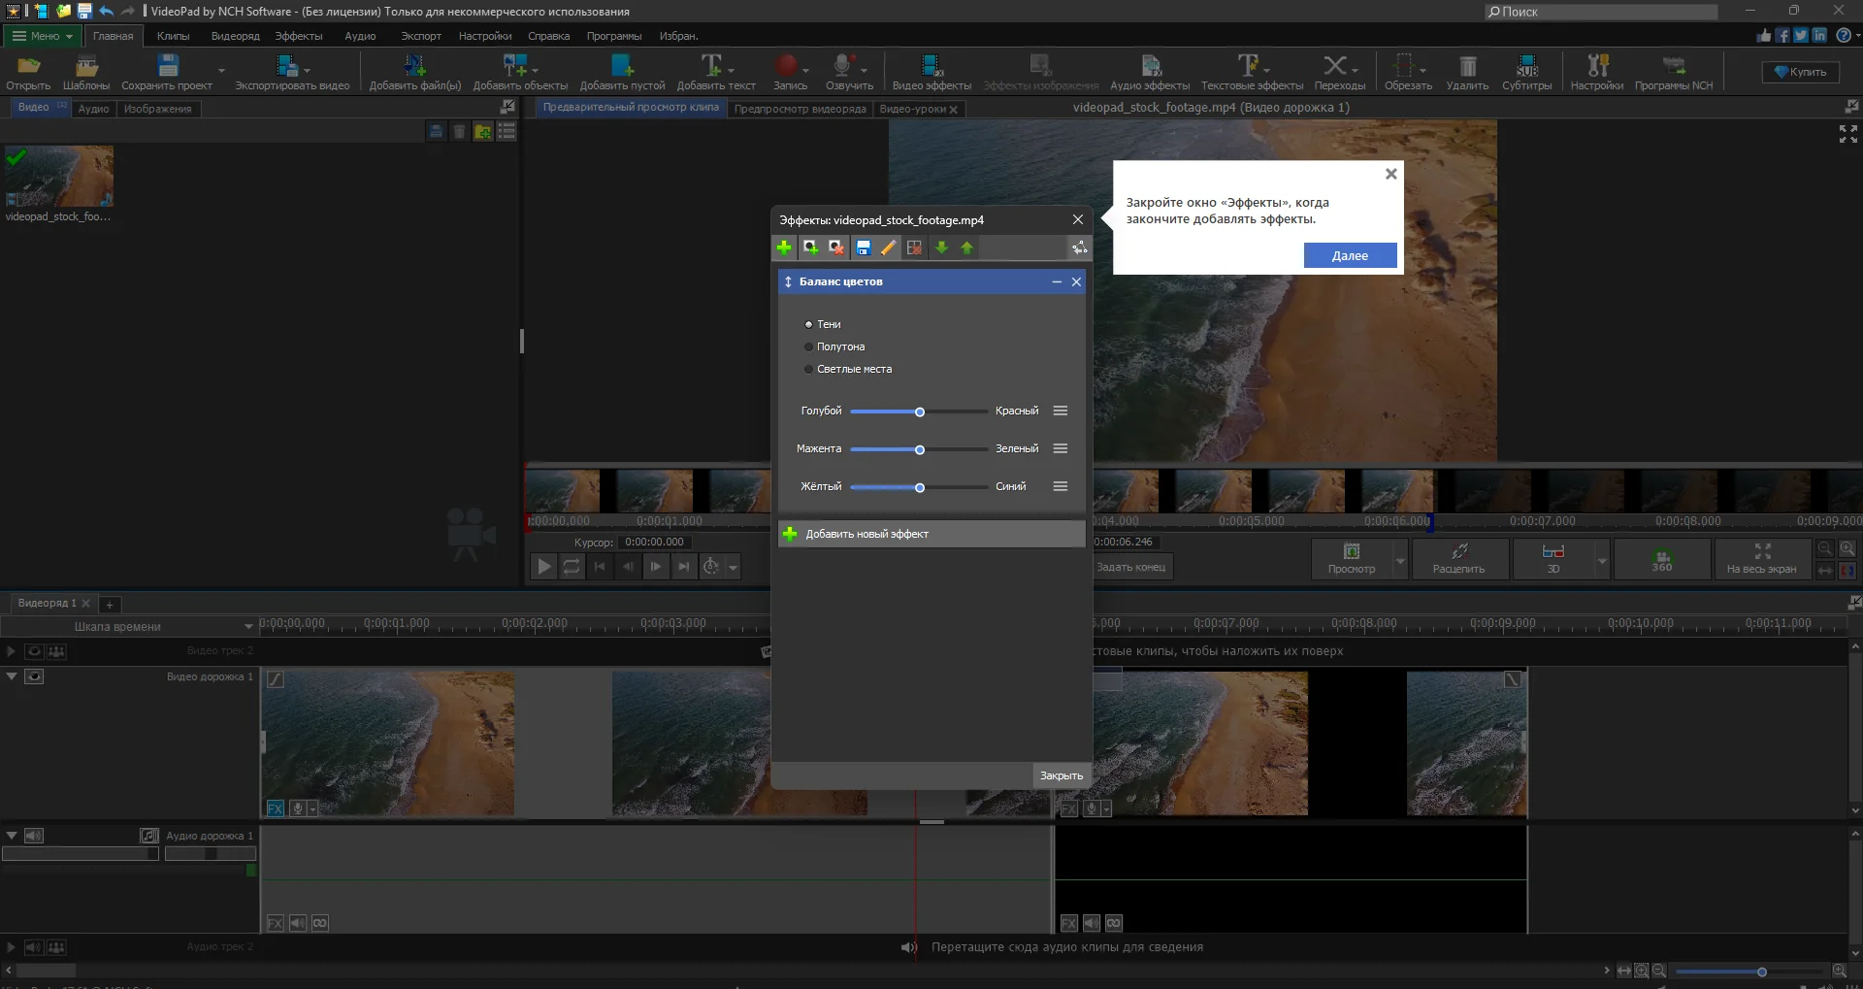This screenshot has height=989, width=1863.
Task: Click the Cyan-Red slider handle
Action: click(x=920, y=412)
